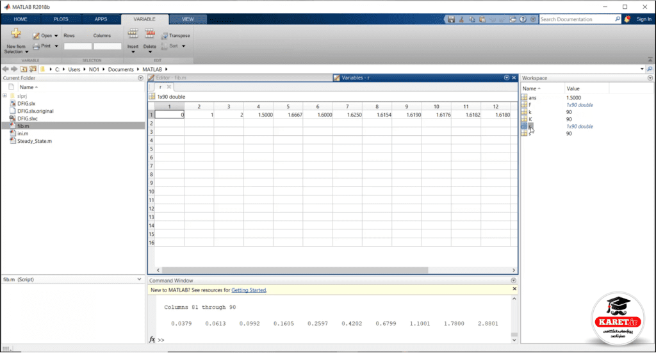
Task: Open the quick access toolbar customize dropdown
Action: (x=533, y=19)
